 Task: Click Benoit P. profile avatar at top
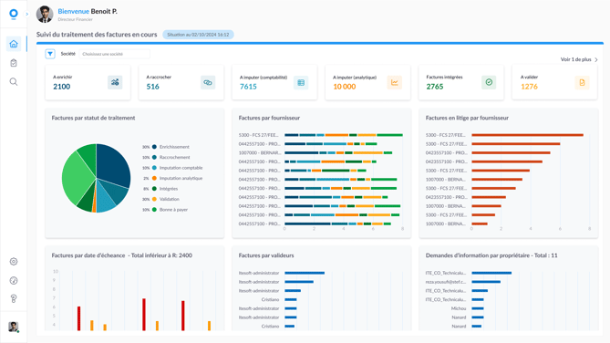tap(45, 15)
